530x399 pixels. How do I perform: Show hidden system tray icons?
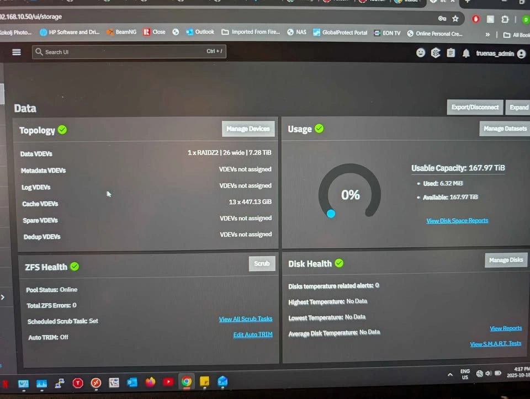click(450, 374)
